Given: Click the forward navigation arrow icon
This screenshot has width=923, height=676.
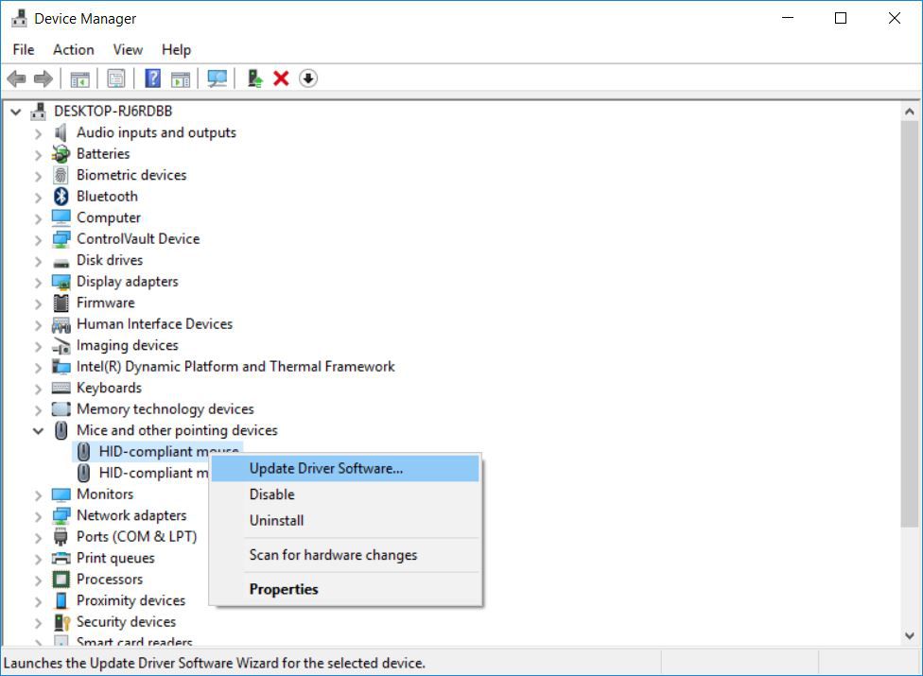Looking at the screenshot, I should point(44,78).
